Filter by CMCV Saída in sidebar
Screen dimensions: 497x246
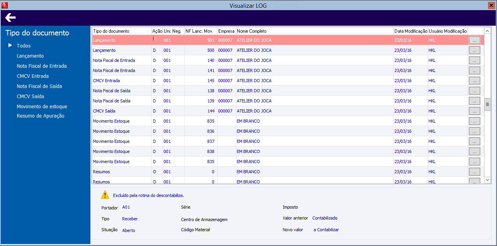[30, 97]
